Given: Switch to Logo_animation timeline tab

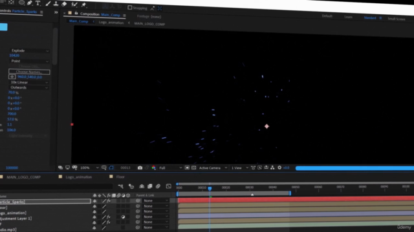Looking at the screenshot, I should [x=79, y=177].
